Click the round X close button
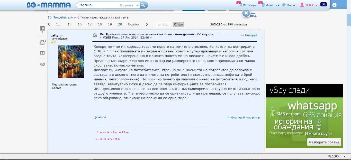 pos(246,13)
